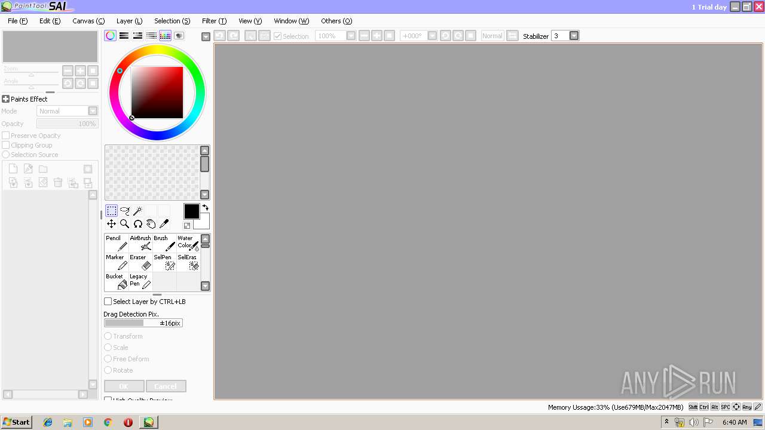Choose the AirBrush tool
The image size is (765, 430).
(140, 242)
